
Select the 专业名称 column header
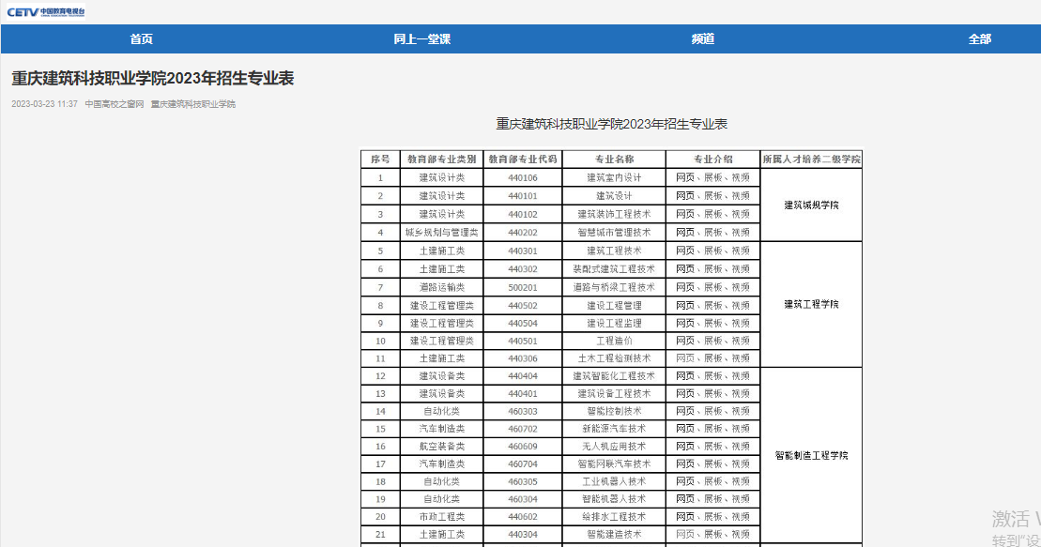point(614,160)
